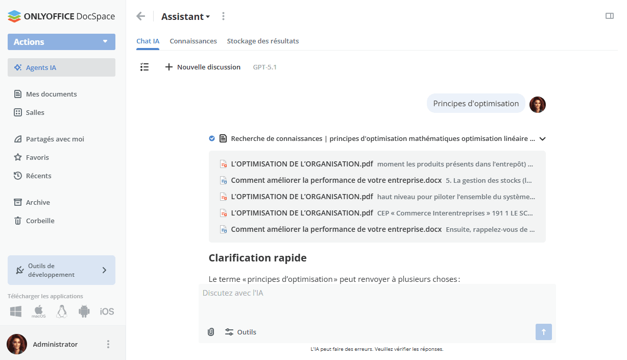The image size is (627, 360).
Task: Select the Mes documents sidebar icon
Action: point(18,94)
